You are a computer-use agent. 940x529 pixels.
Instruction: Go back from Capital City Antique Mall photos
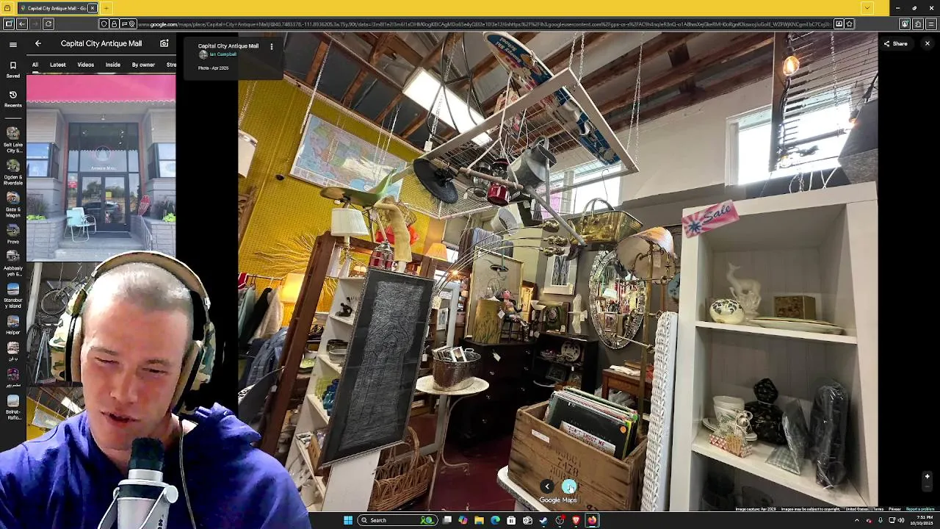(38, 43)
